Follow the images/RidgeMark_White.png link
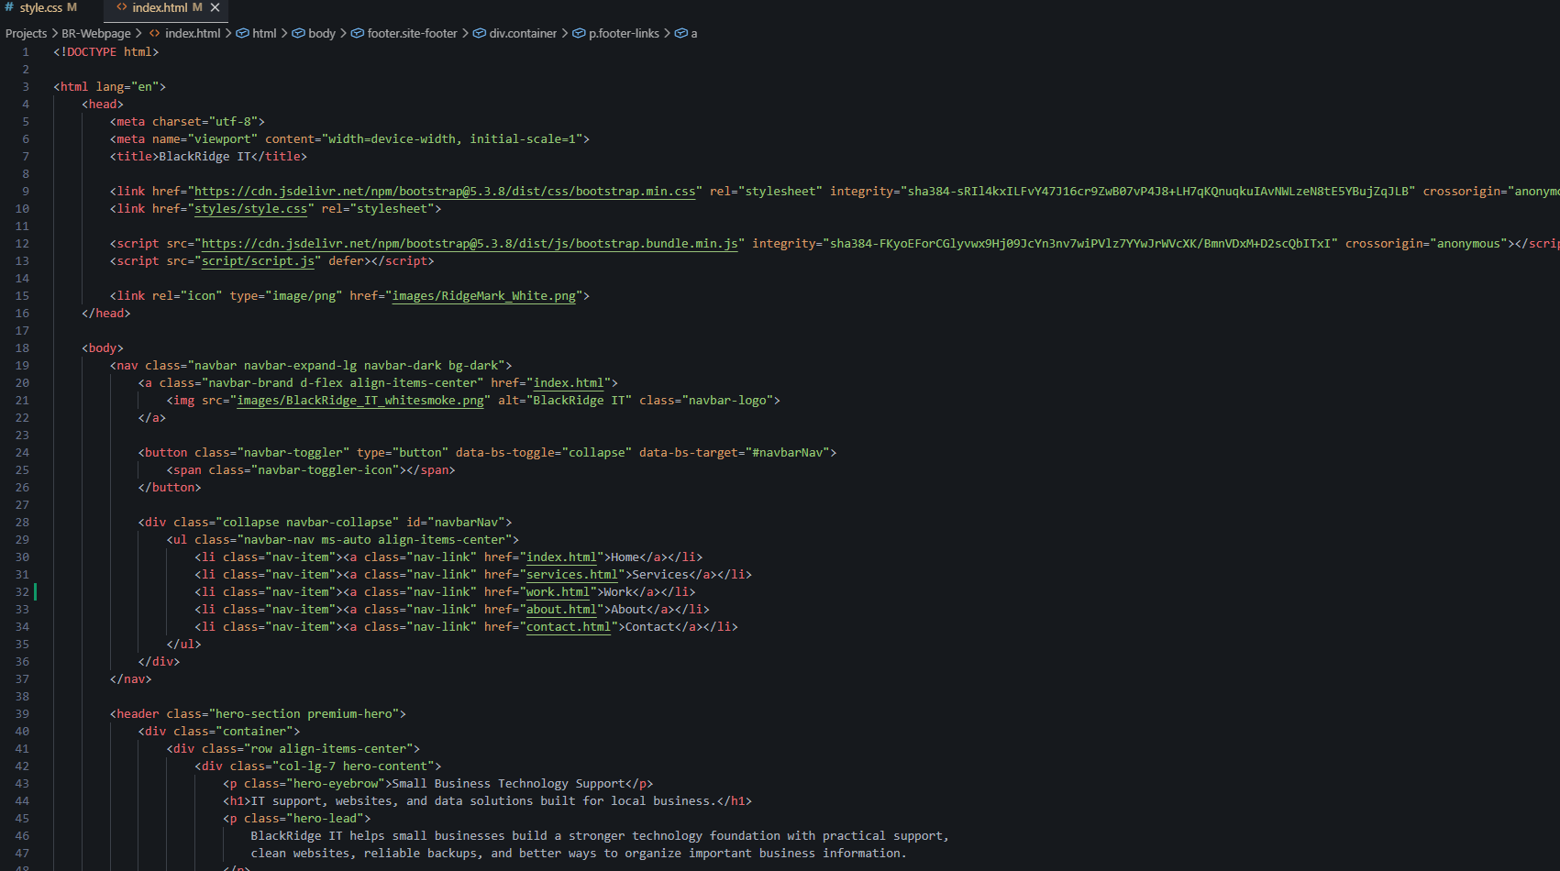This screenshot has height=871, width=1560. point(484,296)
